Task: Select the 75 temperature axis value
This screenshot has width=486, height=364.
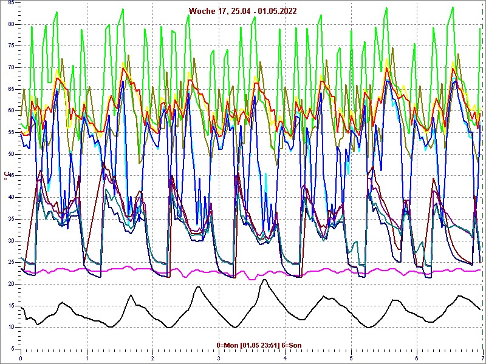Action: point(11,46)
